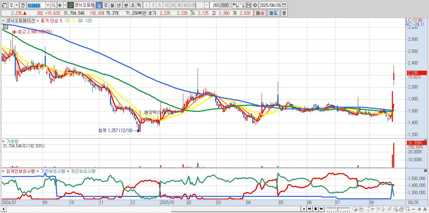Play the chart replay
Screen dimensions: 429x213
[x=304, y=209]
